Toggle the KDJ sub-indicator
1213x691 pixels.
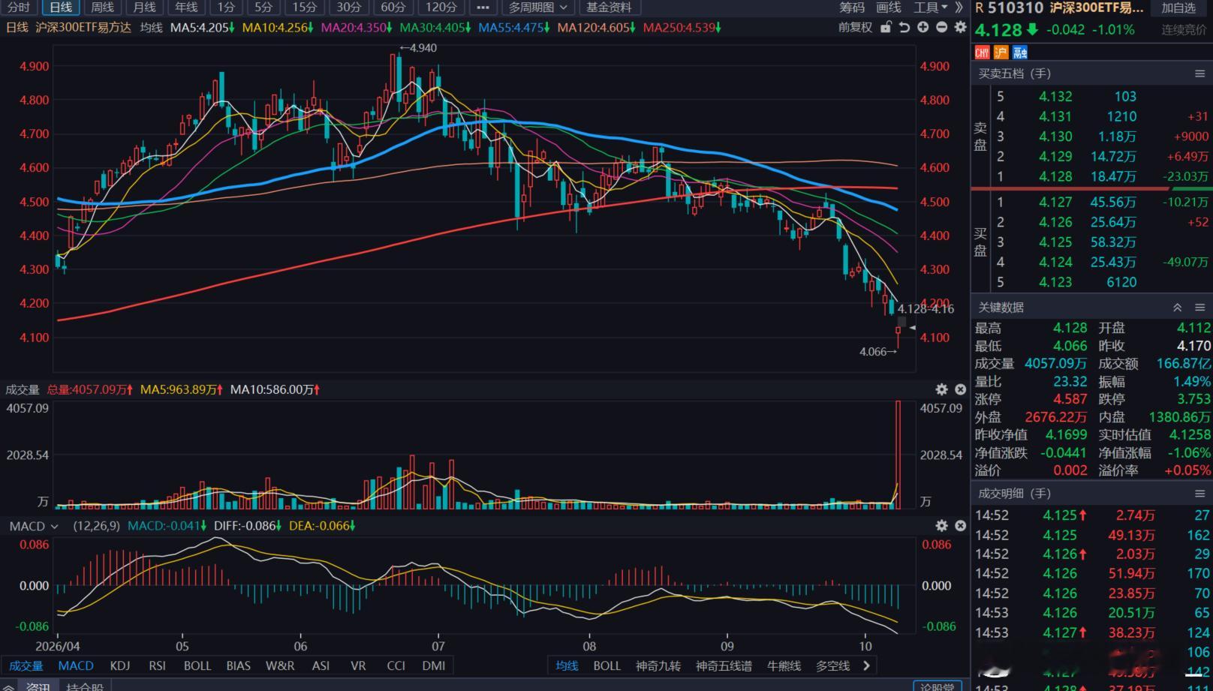(120, 665)
